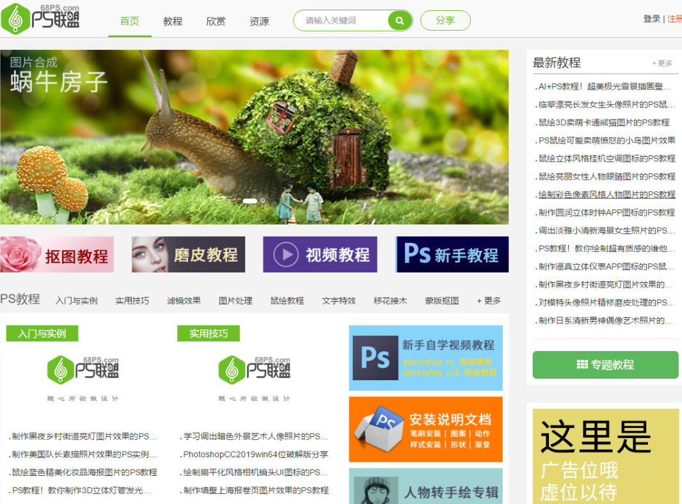682x504 pixels.
Task: Open 鼠绘立体风格挂机空调图标 tutorial link
Action: [605, 158]
